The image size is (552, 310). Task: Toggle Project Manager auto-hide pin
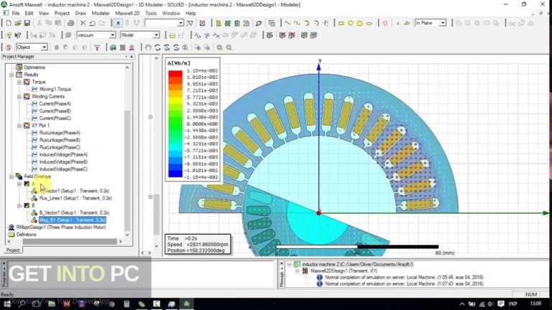coord(126,57)
